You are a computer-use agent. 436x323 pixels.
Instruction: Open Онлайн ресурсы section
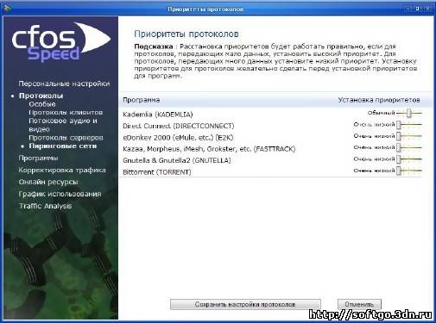coord(48,182)
